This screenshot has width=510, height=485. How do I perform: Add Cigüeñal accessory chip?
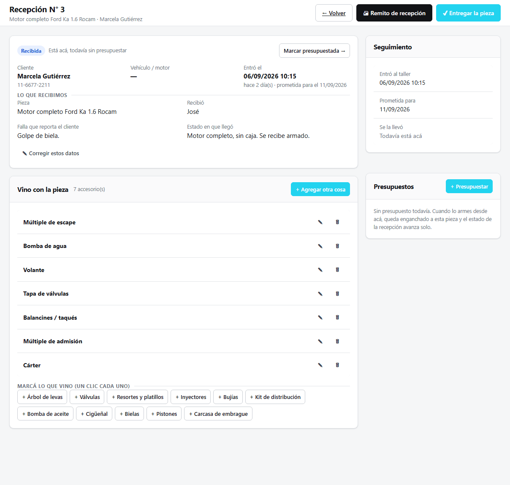point(94,414)
